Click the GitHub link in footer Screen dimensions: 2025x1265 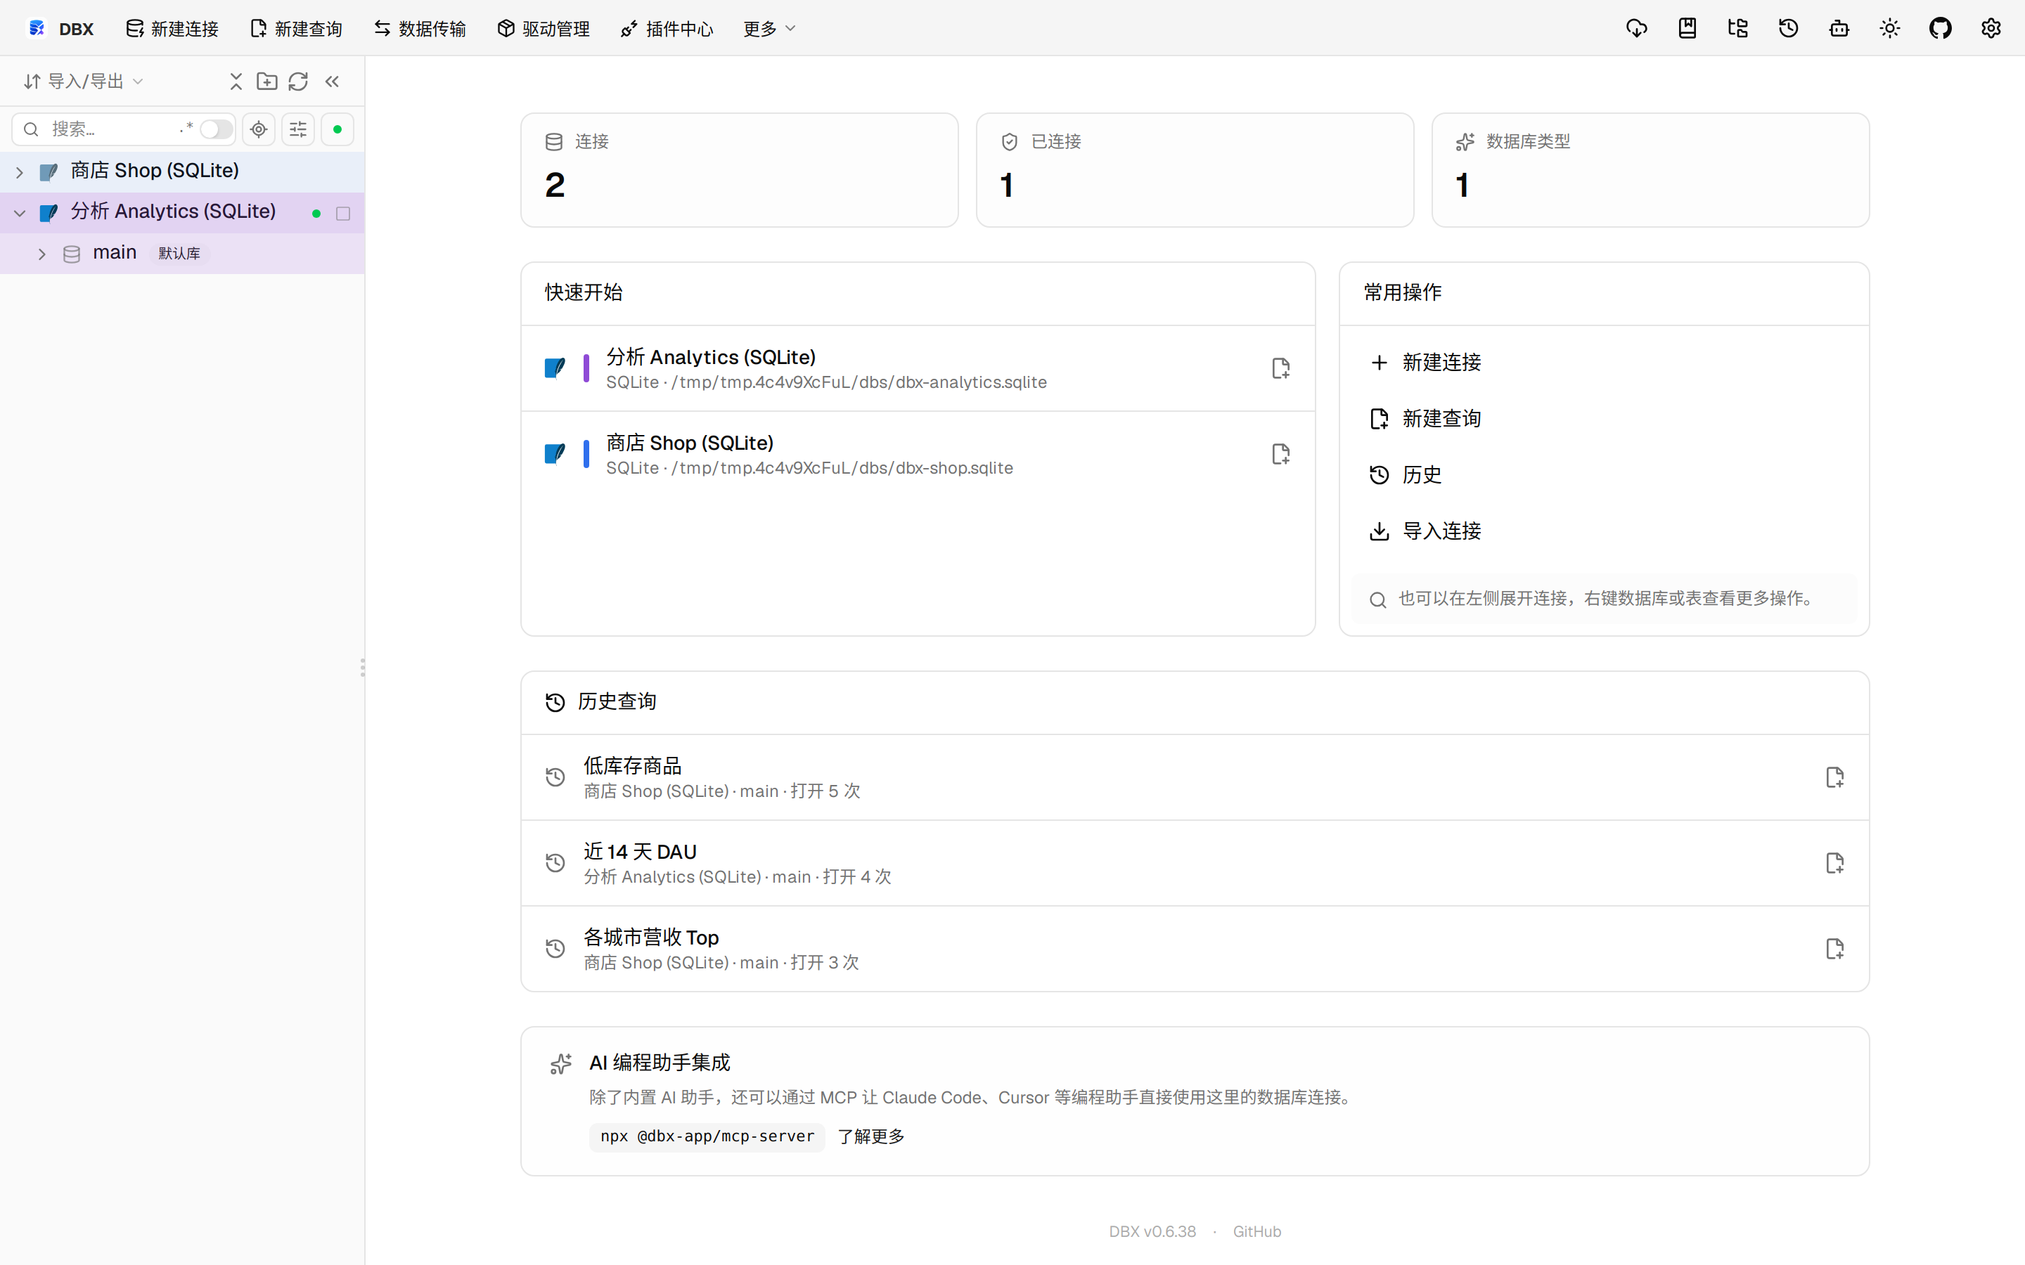pyautogui.click(x=1257, y=1231)
